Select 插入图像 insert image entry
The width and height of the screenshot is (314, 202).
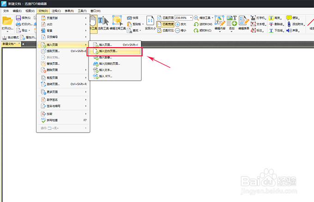(x=115, y=57)
